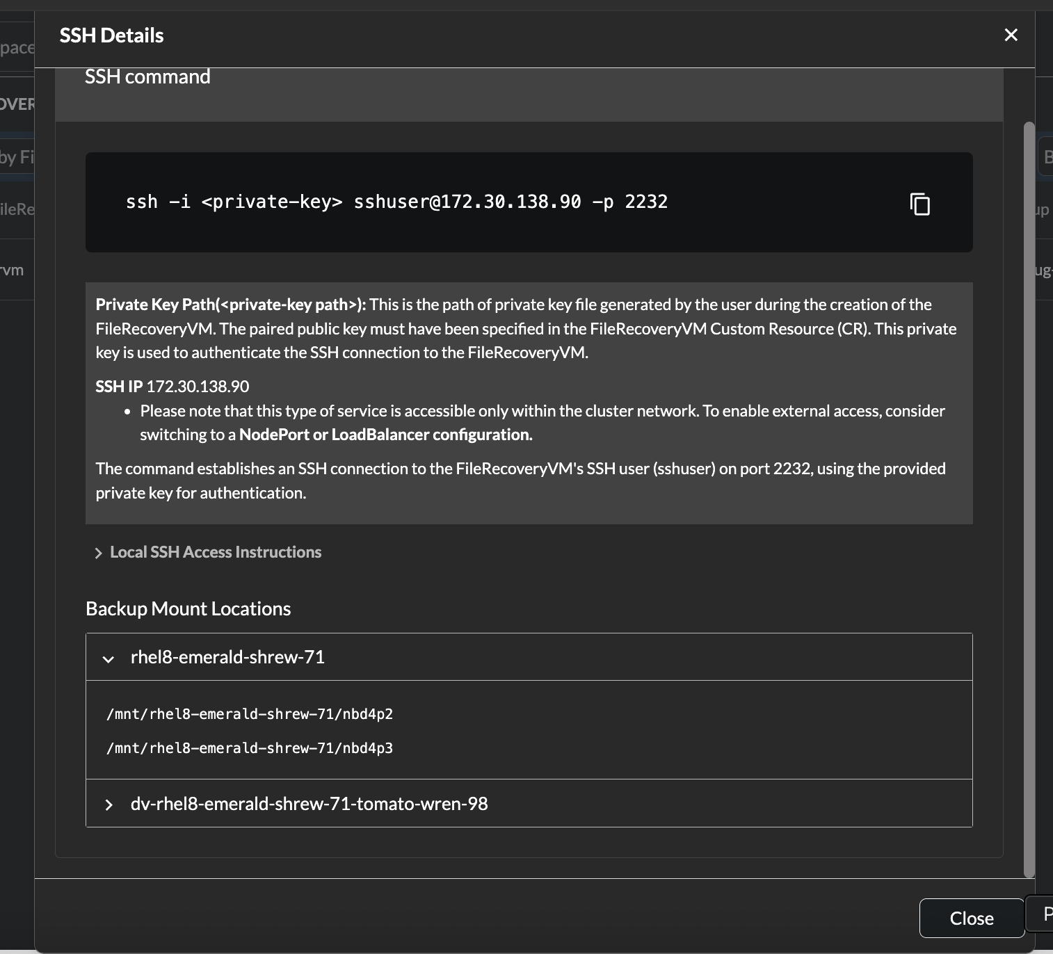Click the SSH IP 172.30.138.90 value

pyautogui.click(x=198, y=387)
